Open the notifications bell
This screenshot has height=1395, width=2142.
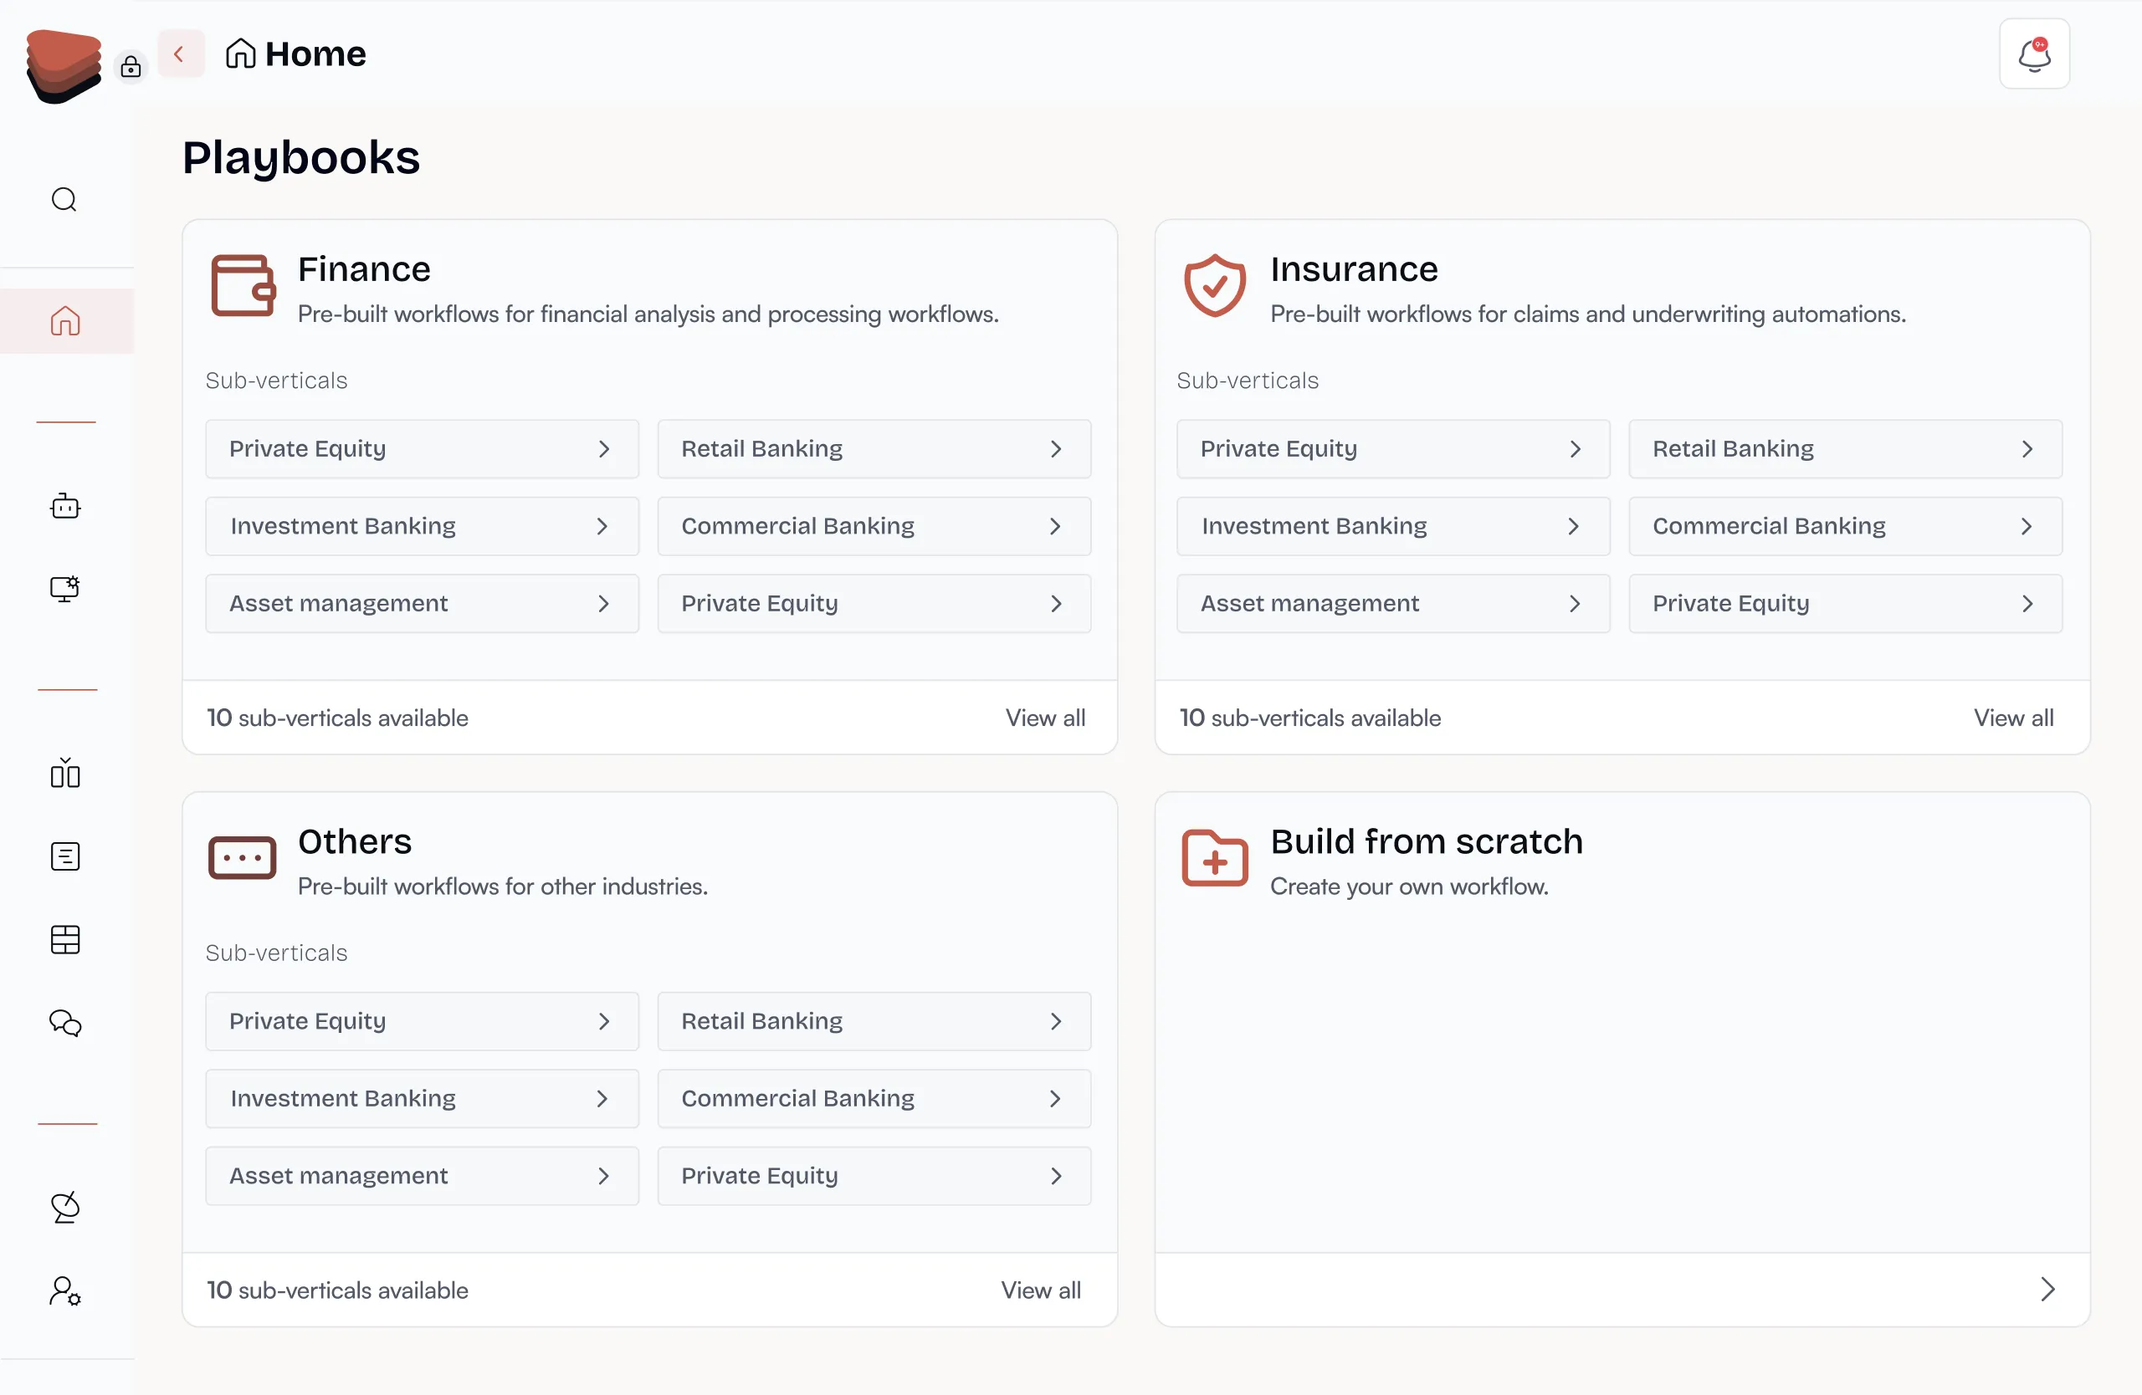point(2033,54)
